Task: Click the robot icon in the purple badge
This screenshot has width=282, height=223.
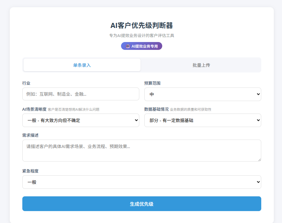Action: tap(127, 46)
